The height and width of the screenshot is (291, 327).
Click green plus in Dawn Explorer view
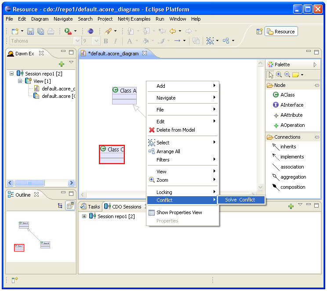62,64
